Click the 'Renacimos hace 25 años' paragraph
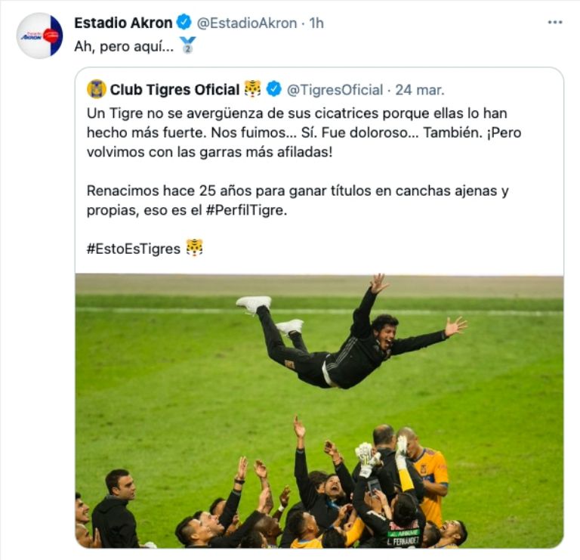This screenshot has height=560, width=580. [x=298, y=200]
